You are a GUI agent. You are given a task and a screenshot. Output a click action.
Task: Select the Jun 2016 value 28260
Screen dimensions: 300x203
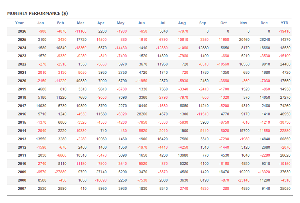142,114
